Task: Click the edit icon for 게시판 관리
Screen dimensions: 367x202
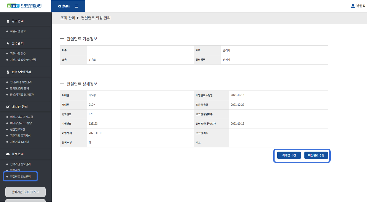Action: [x=8, y=107]
